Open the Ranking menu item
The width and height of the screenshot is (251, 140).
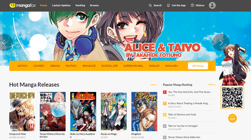80,5
